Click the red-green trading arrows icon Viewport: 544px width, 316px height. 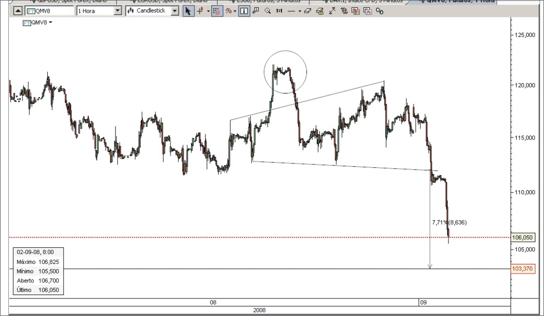point(344,11)
